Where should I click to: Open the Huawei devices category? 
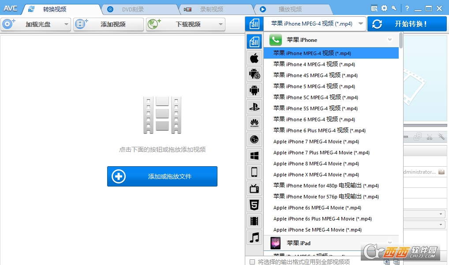coord(254,123)
